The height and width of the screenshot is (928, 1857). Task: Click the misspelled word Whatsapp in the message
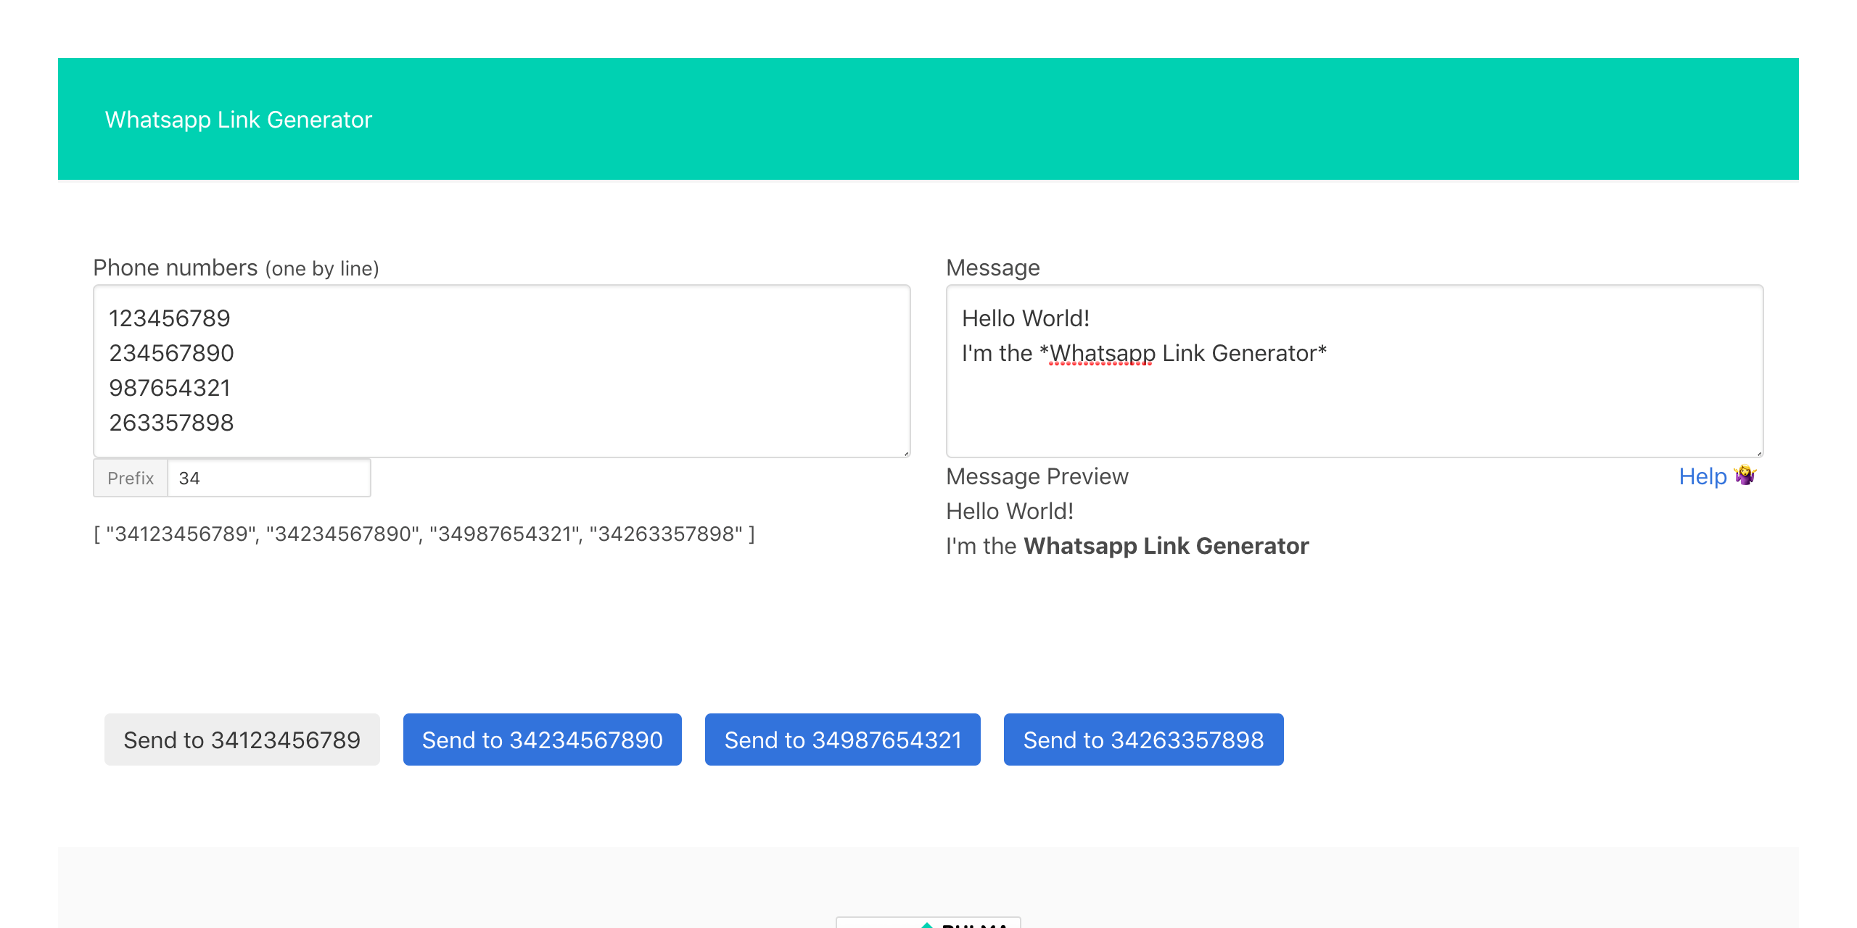[1103, 353]
